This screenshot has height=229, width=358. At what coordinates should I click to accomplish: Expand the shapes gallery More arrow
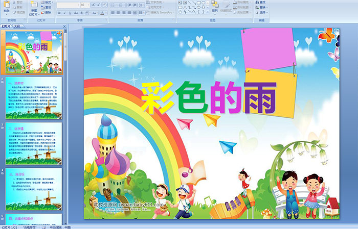[x=208, y=12]
